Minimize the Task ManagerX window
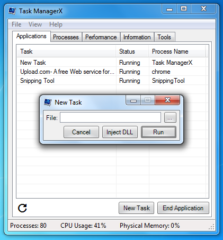The height and width of the screenshot is (240, 223). [170, 9]
